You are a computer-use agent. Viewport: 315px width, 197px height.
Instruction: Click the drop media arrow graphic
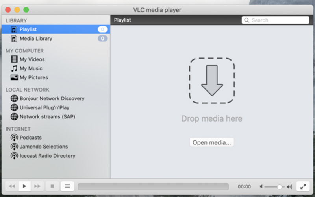point(212,81)
